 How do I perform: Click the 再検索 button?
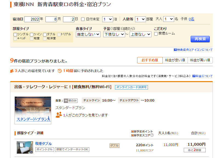point(200,39)
